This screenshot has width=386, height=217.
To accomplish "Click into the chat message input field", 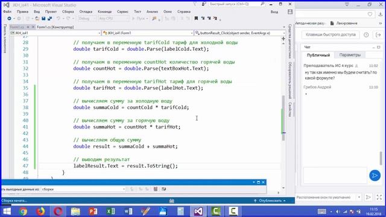I will coord(335,175).
